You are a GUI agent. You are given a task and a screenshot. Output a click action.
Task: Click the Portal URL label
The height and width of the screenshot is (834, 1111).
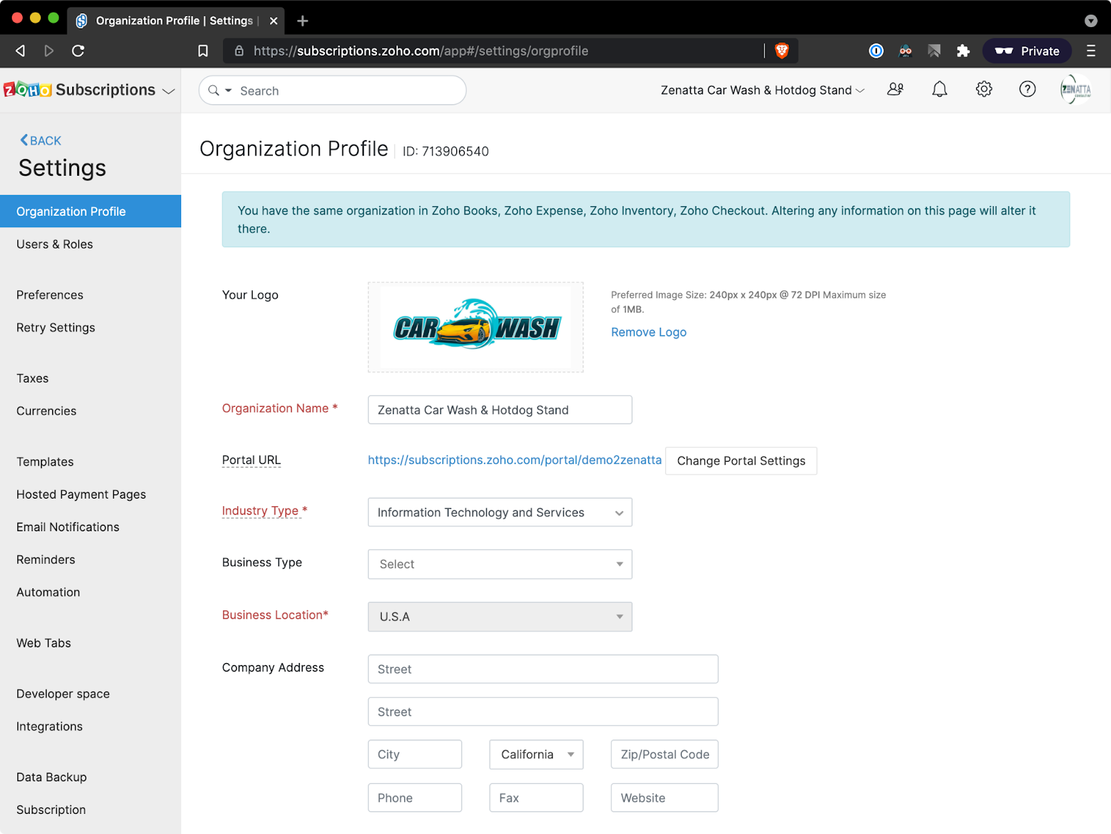click(251, 460)
